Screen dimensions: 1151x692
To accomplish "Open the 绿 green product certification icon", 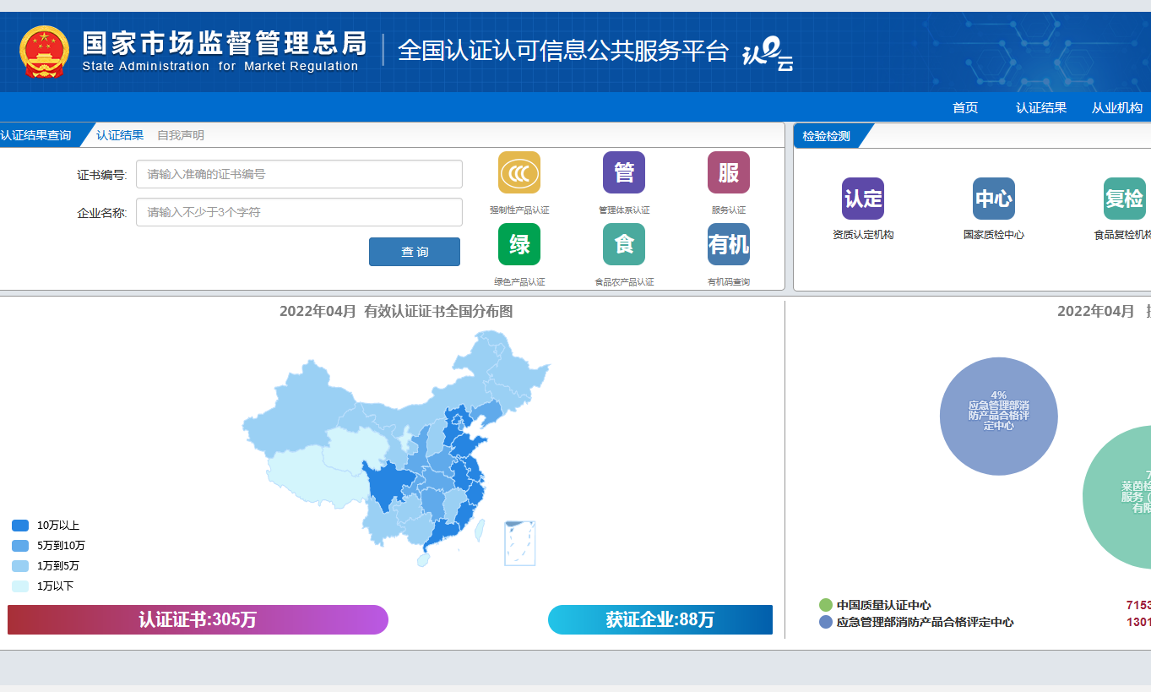I will tap(519, 244).
